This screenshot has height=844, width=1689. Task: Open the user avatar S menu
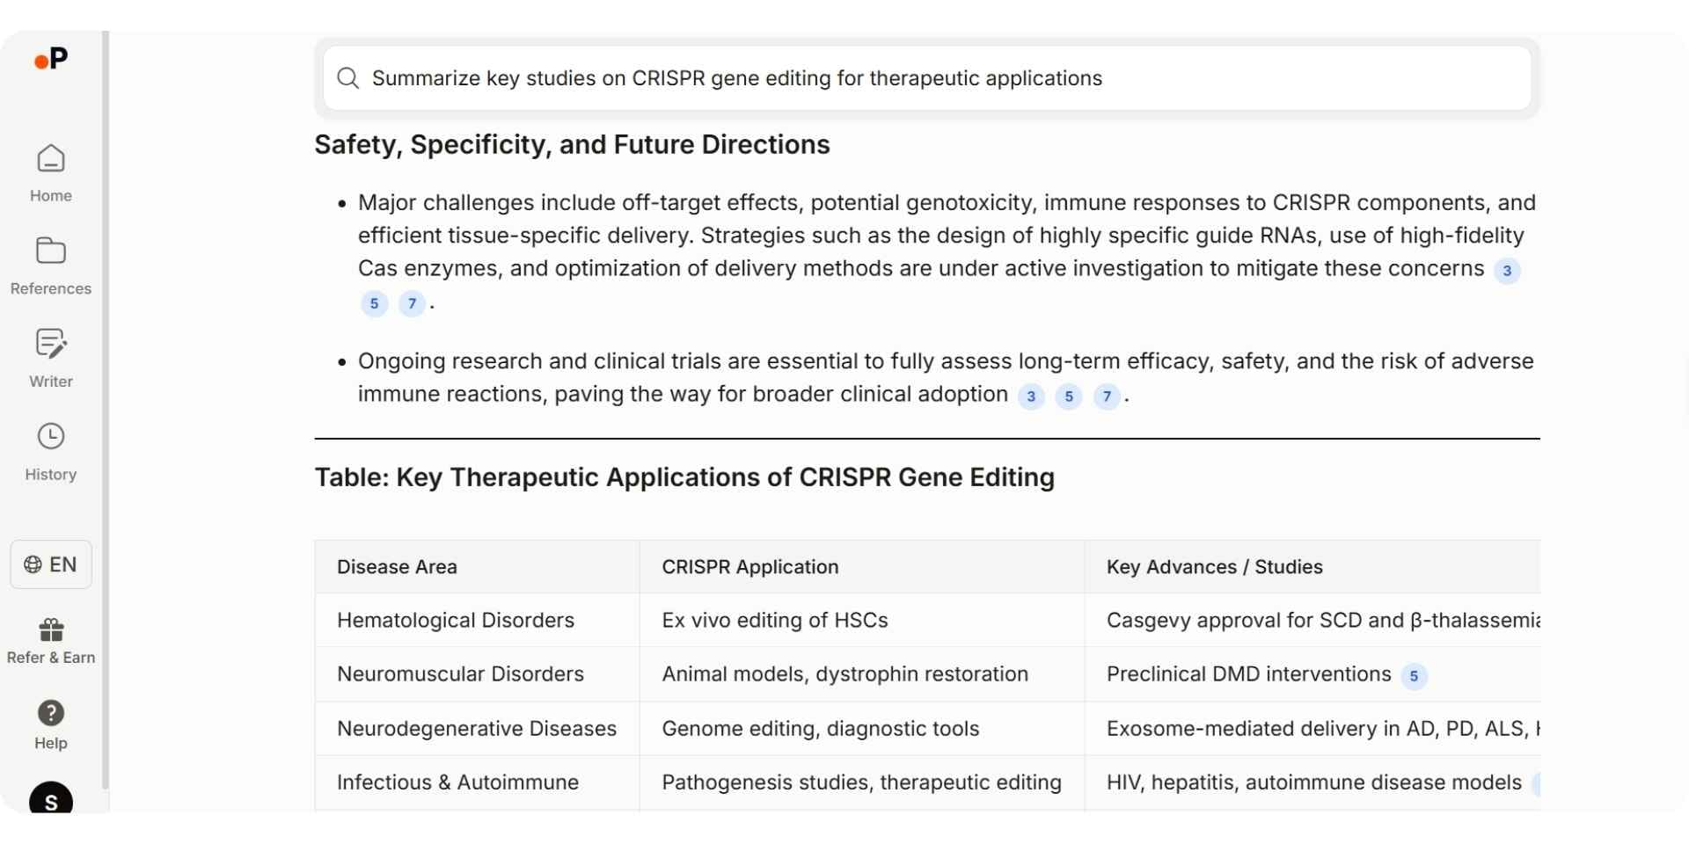tap(50, 802)
